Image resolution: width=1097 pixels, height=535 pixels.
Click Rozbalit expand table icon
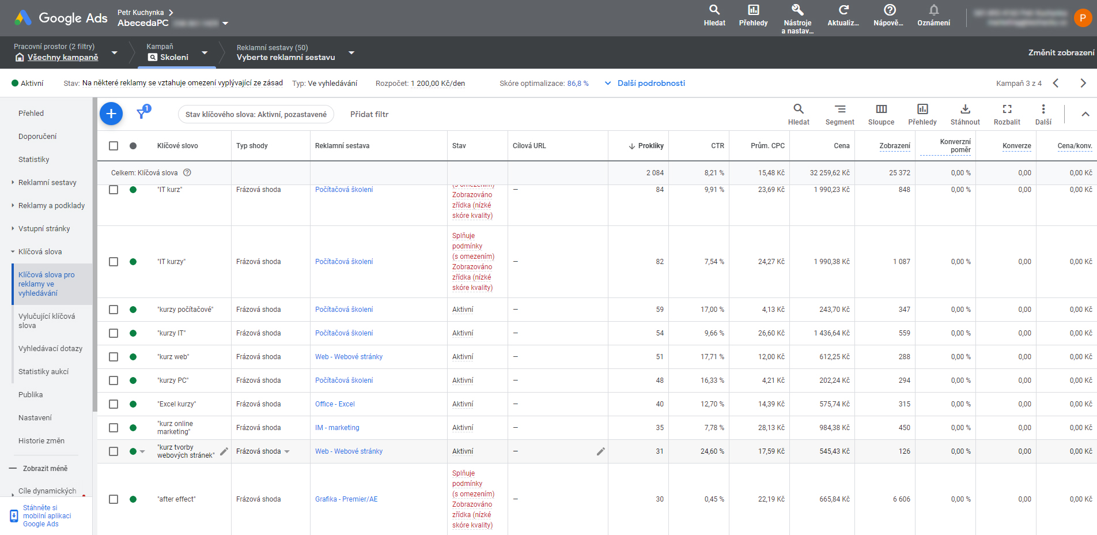tap(1007, 109)
